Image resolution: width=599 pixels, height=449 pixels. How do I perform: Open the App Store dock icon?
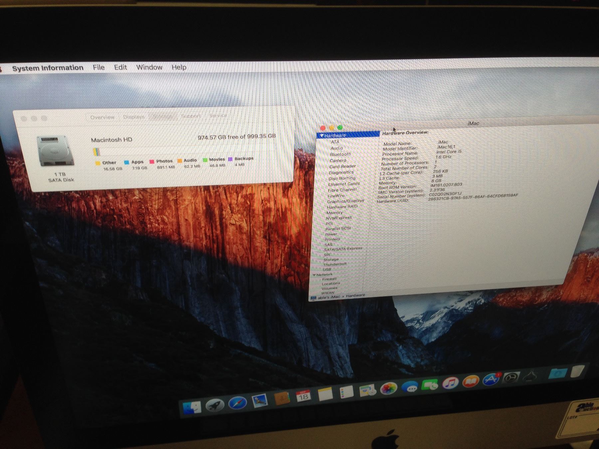tap(491, 379)
